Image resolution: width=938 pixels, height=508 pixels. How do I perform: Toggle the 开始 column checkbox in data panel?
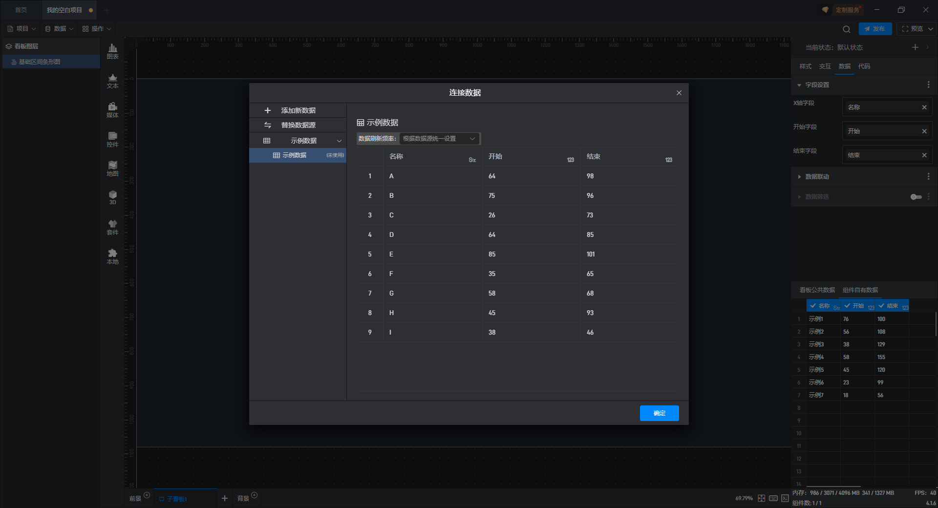(847, 306)
